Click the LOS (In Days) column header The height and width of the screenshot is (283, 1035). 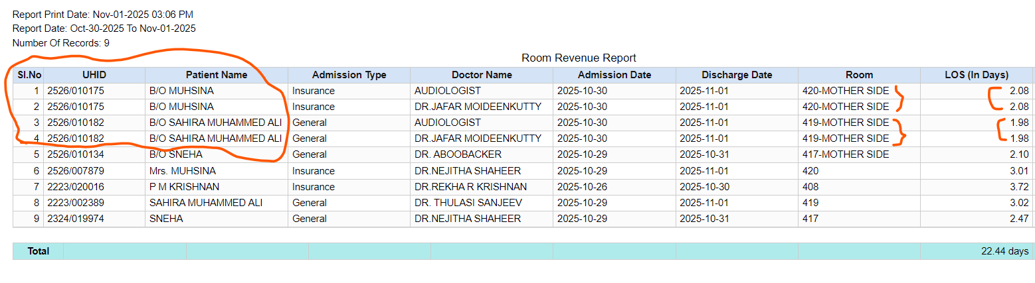[x=976, y=75]
